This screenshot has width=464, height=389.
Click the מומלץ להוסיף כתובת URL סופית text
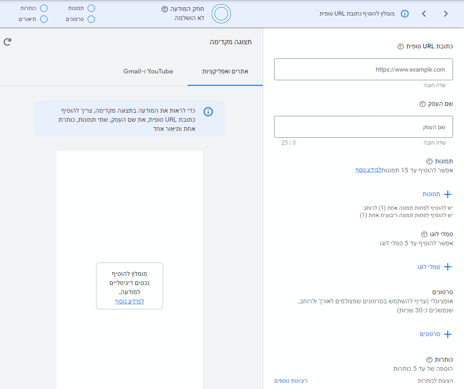click(x=357, y=14)
